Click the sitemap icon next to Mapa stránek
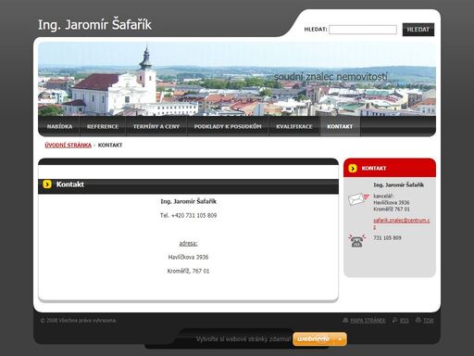The width and height of the screenshot is (474, 356). click(345, 321)
